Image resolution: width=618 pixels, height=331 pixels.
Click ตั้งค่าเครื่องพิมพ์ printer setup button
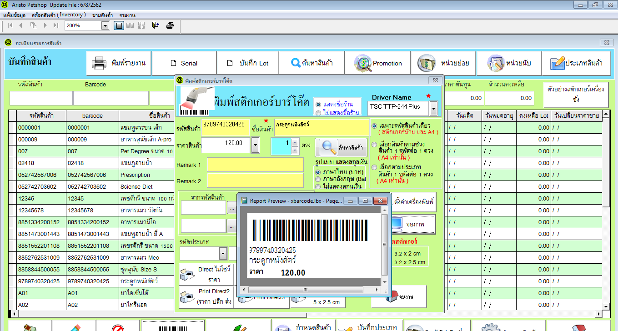414,201
